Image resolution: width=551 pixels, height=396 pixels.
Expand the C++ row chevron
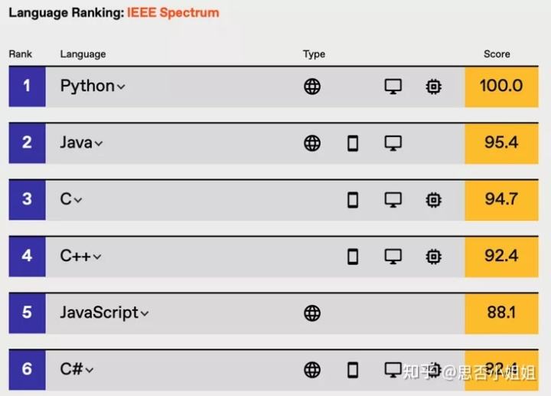click(97, 257)
